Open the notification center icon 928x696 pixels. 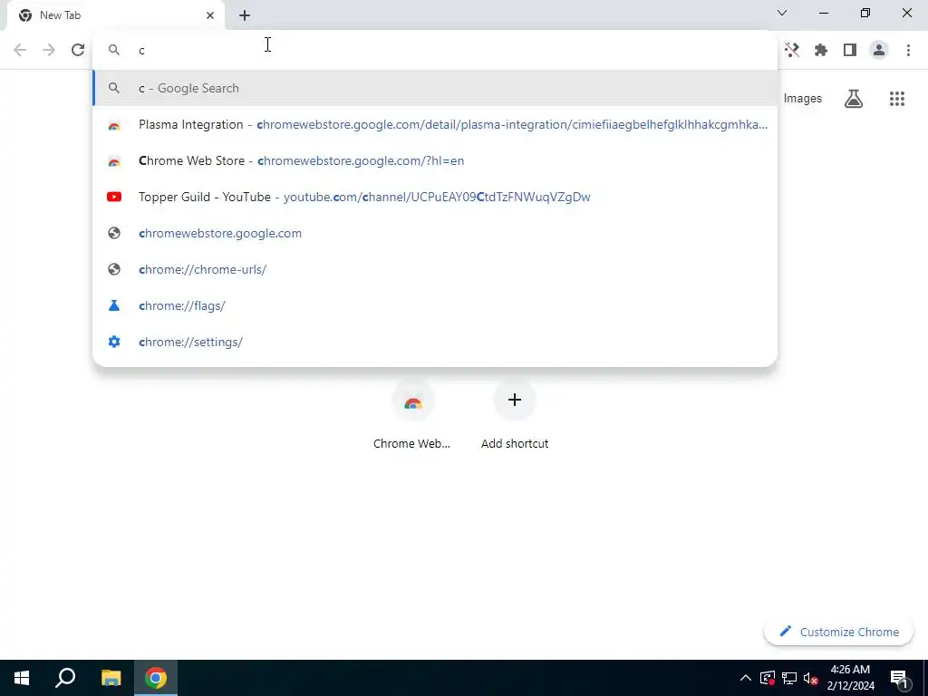pyautogui.click(x=900, y=678)
